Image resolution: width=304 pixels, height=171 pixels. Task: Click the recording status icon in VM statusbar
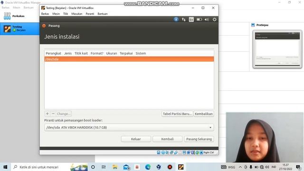[189, 152]
